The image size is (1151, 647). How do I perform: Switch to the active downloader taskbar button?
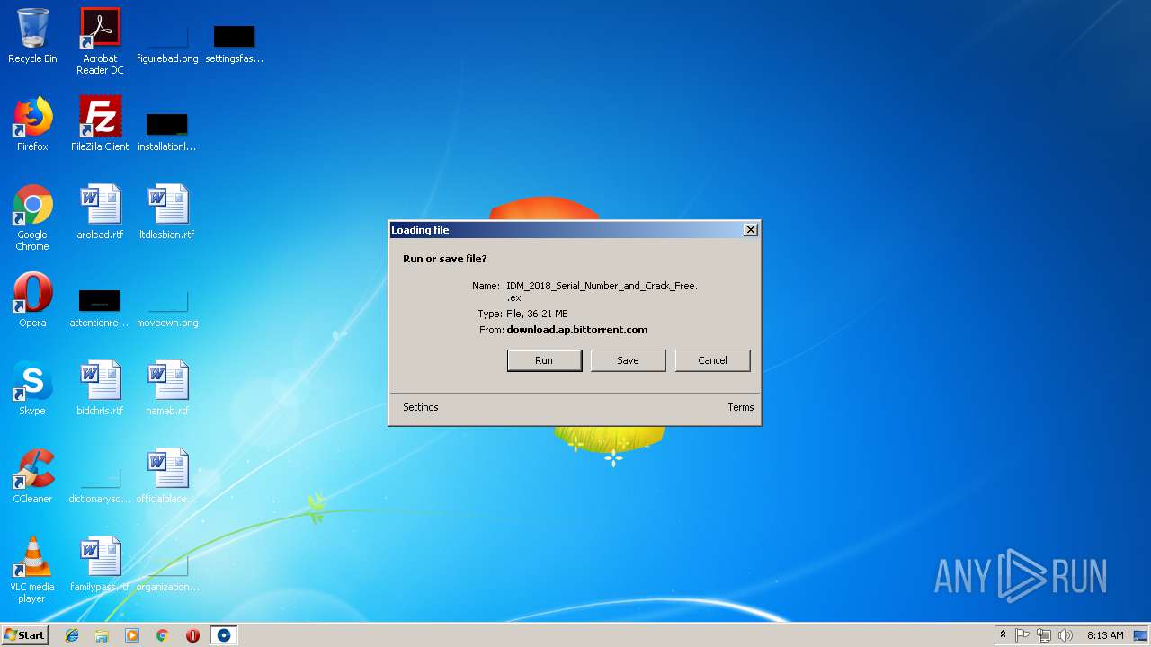[224, 635]
